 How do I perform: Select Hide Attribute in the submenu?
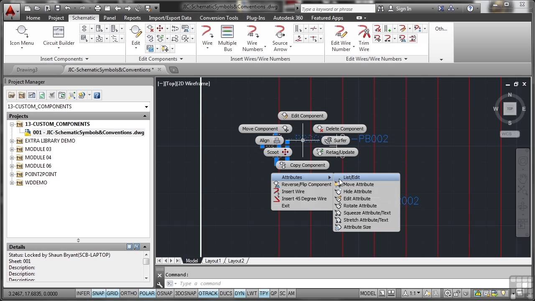point(367,191)
